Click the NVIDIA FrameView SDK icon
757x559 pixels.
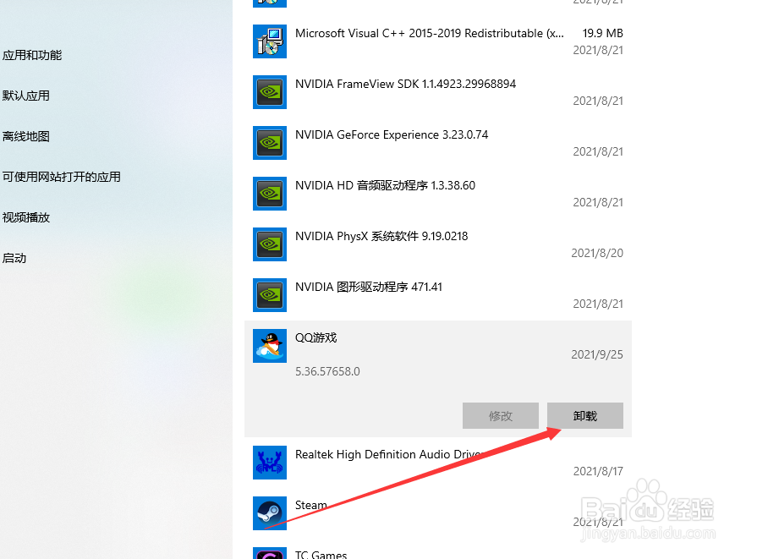(270, 92)
